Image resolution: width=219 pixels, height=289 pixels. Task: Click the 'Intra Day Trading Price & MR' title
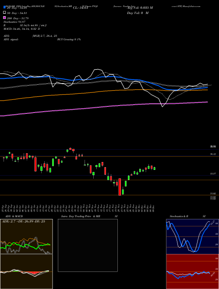(x=81, y=216)
